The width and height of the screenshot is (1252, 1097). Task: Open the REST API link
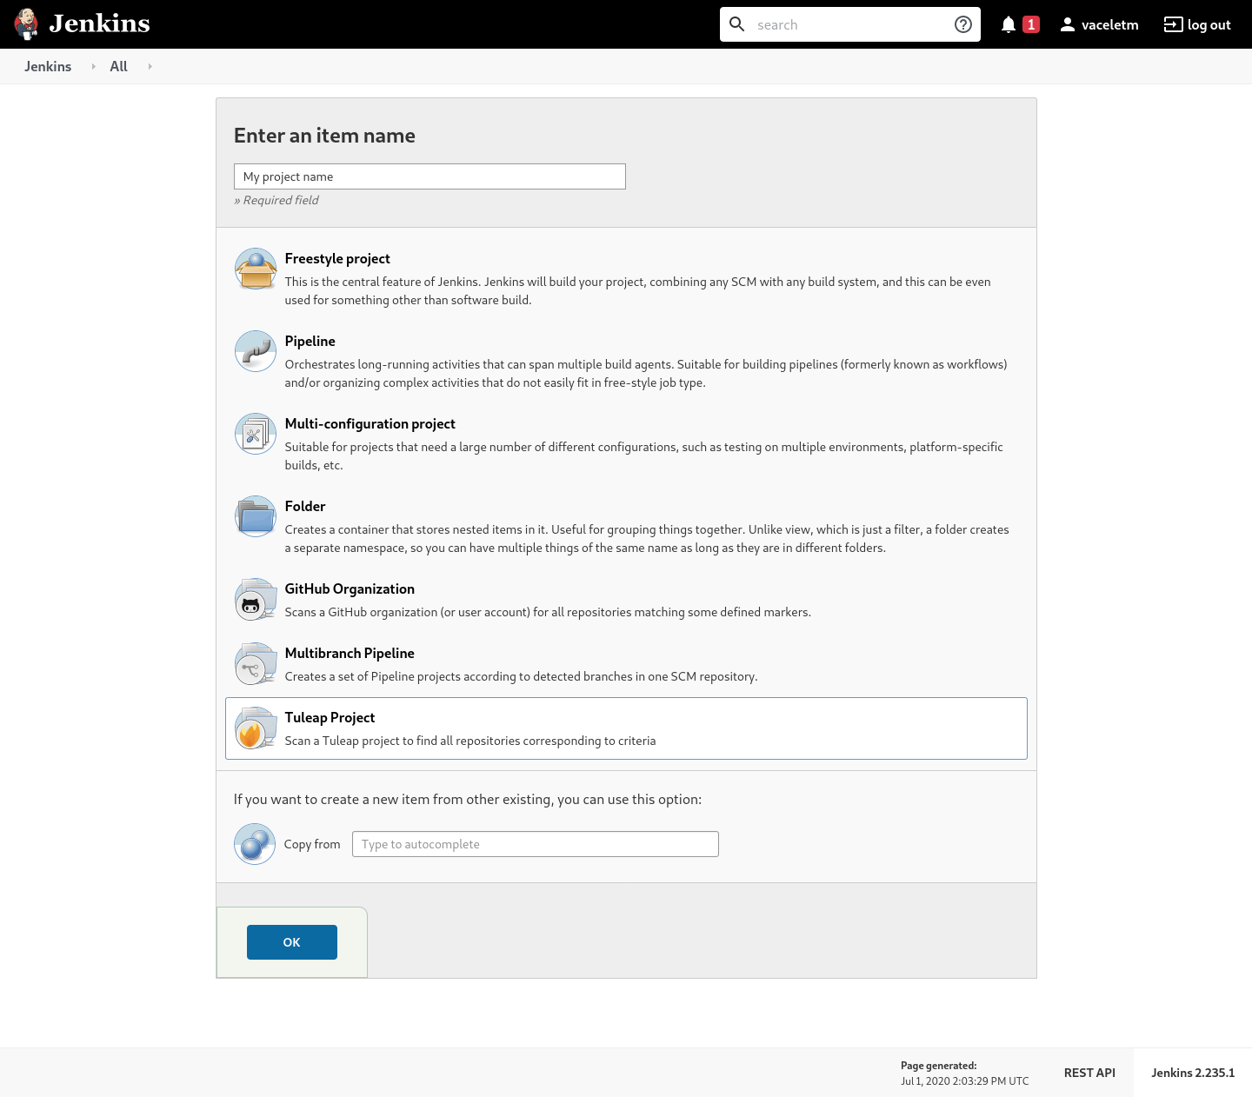[1089, 1073]
